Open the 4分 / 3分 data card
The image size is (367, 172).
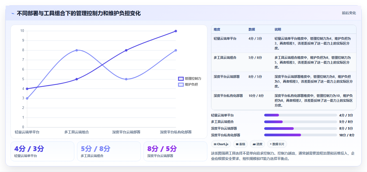click(x=42, y=151)
